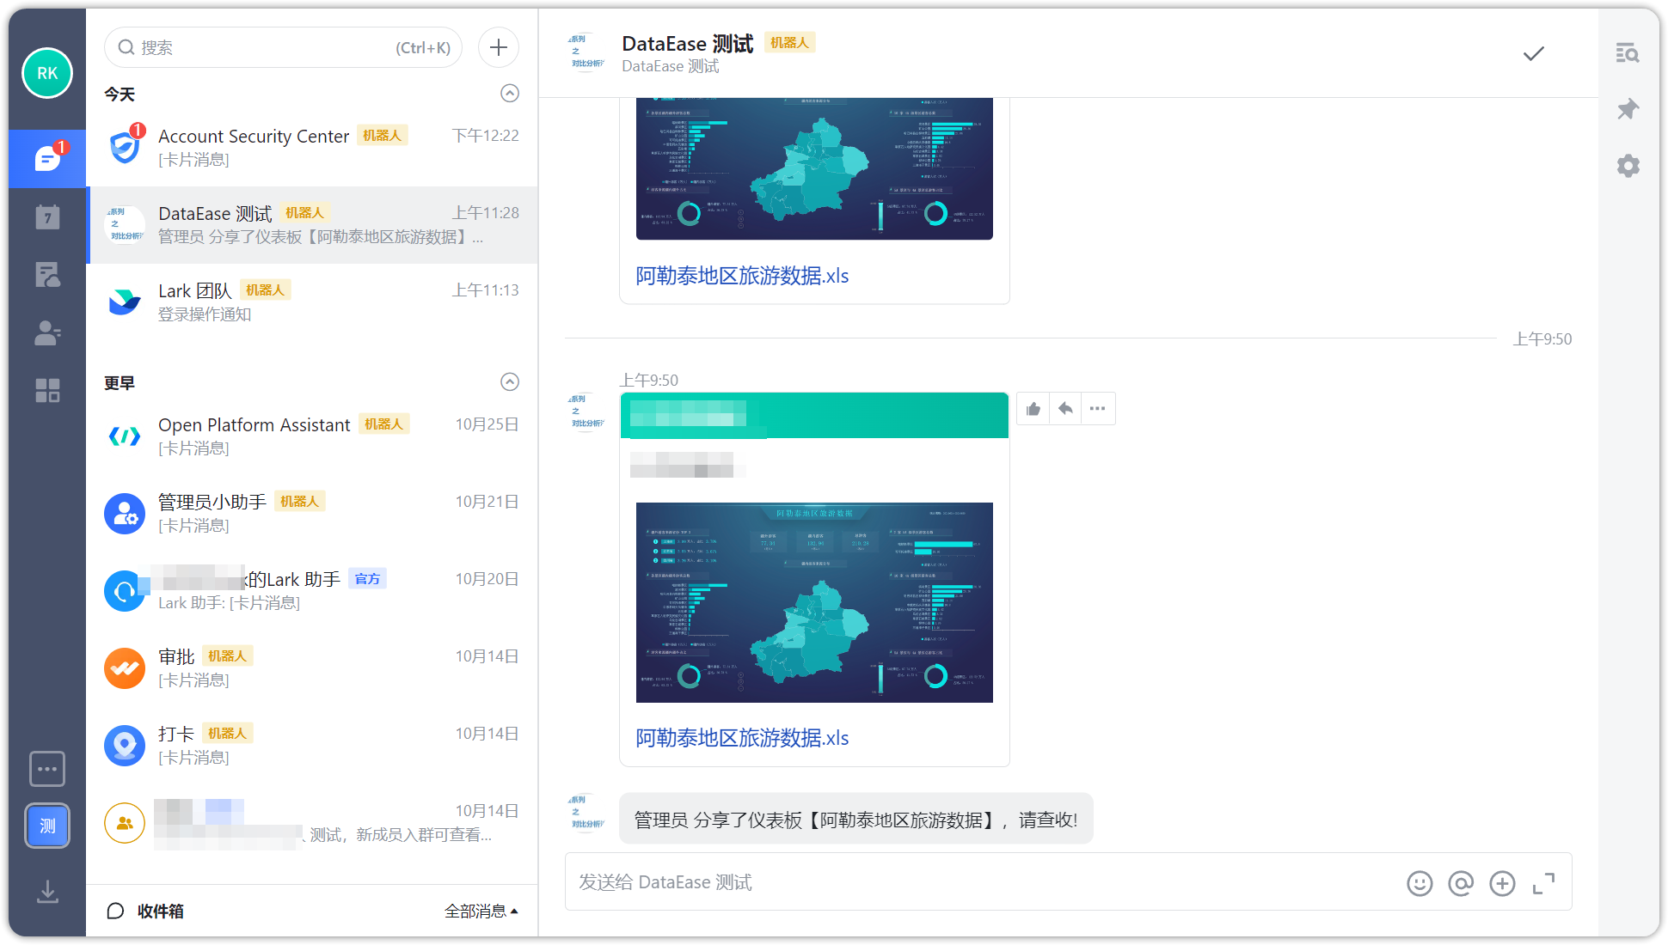1668x945 pixels.
Task: Open lower 阿勒泰地区旅游数据.xls link
Action: (x=742, y=738)
